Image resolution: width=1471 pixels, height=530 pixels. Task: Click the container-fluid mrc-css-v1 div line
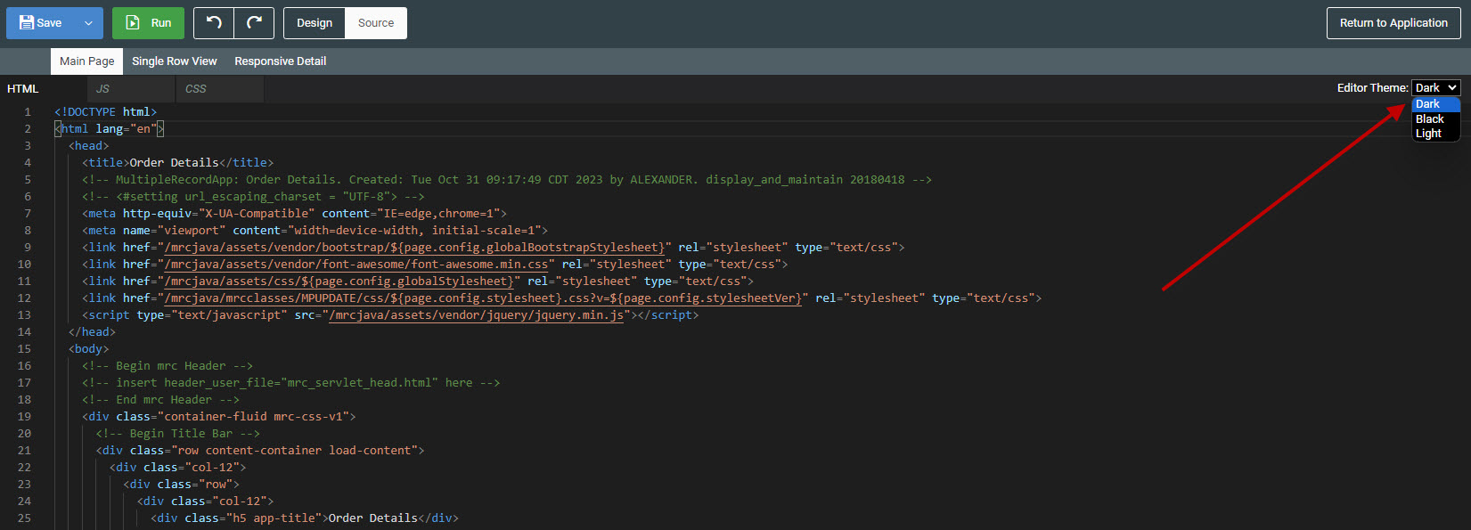(x=219, y=417)
